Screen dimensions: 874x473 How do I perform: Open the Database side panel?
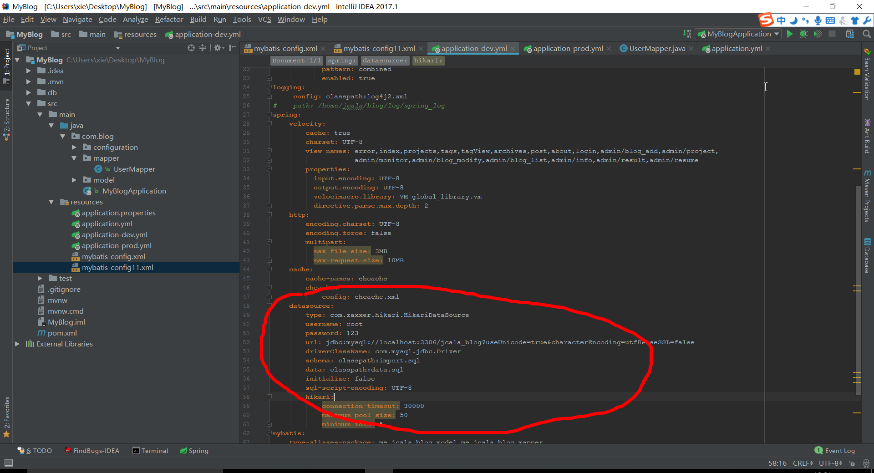point(867,255)
